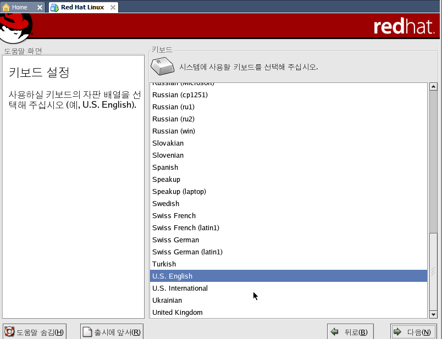Image resolution: width=442 pixels, height=339 pixels.
Task: Open release notes via 출시에 앞서(R)
Action: click(x=112, y=332)
